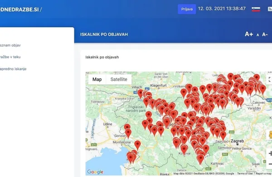Select the Street View pegman
Viewport: 272px width, 177px height.
click(270, 135)
